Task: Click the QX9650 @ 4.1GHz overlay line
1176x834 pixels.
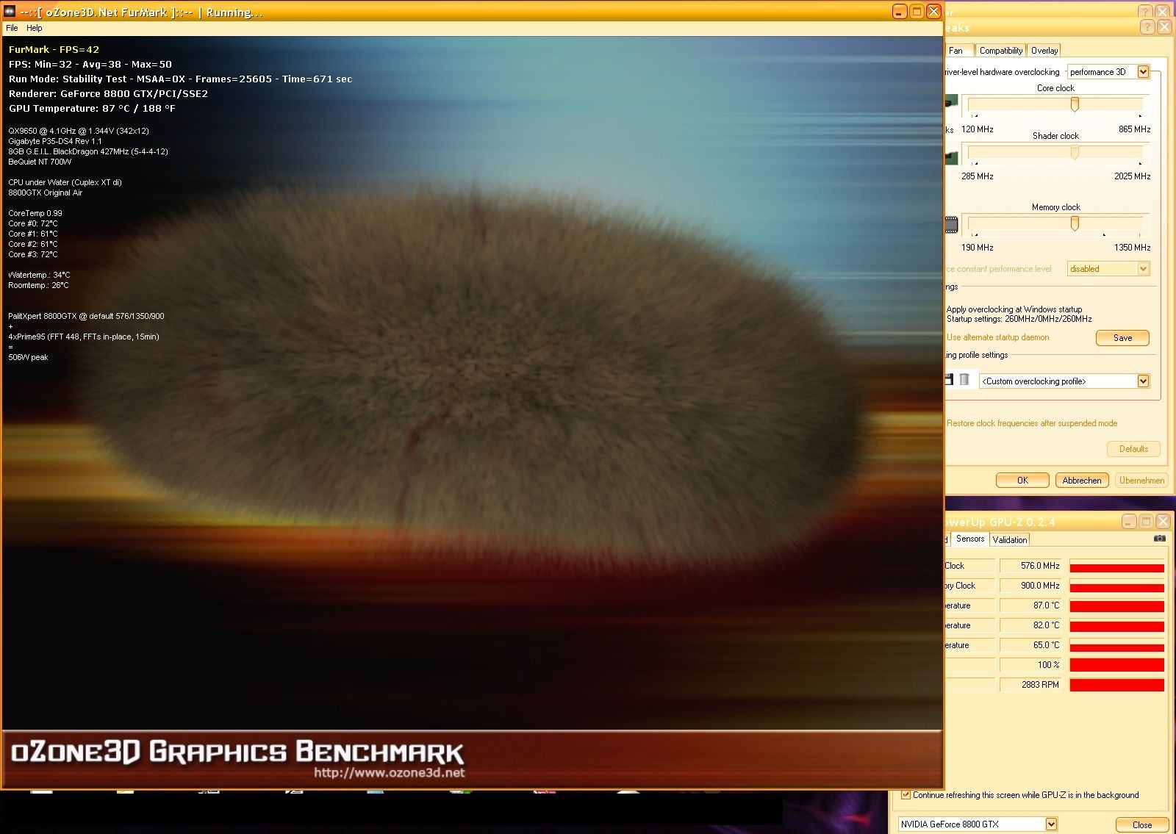Action: pyautogui.click(x=79, y=131)
